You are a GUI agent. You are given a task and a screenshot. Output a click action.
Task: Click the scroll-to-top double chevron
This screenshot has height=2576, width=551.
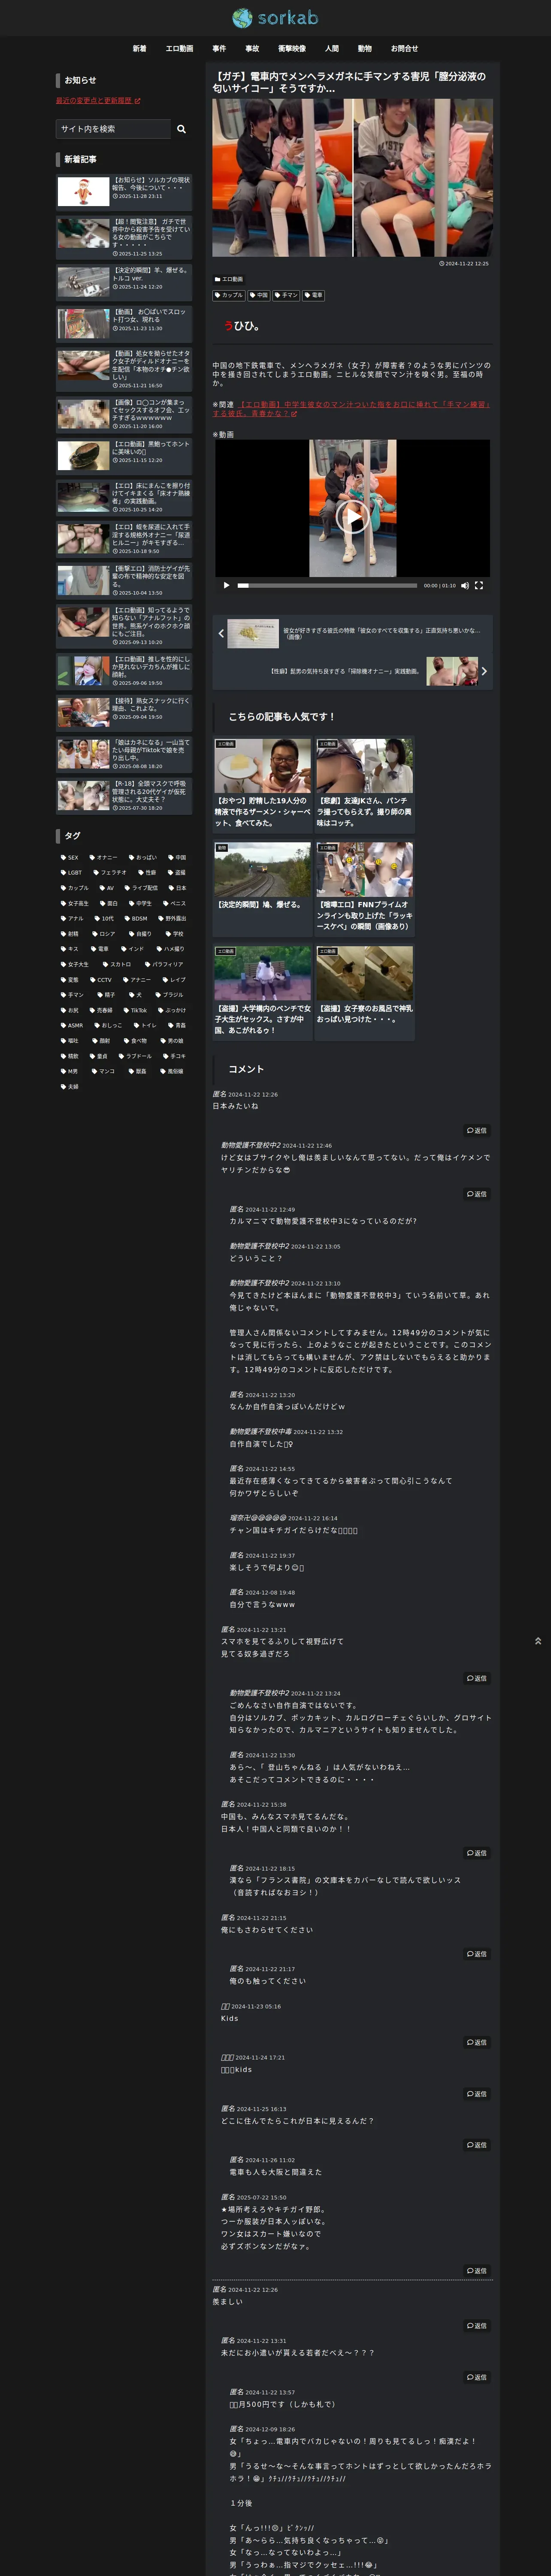point(538,1641)
